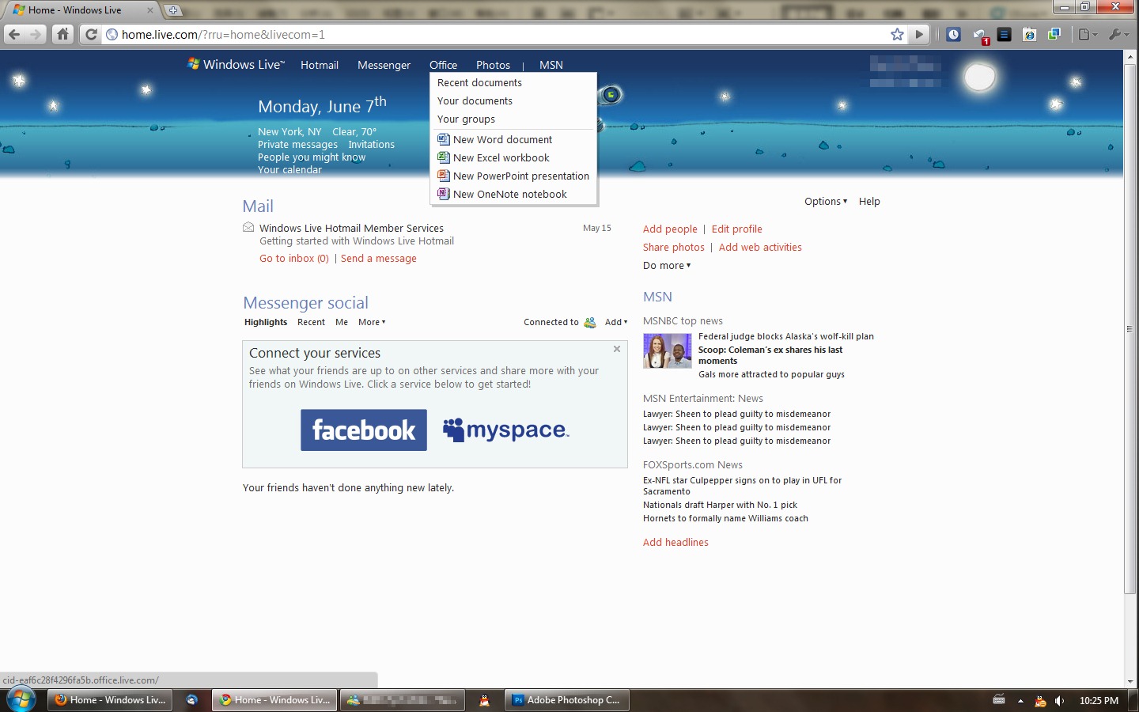Viewport: 1139px width, 712px height.
Task: Click the browser Home icon
Action: [62, 34]
